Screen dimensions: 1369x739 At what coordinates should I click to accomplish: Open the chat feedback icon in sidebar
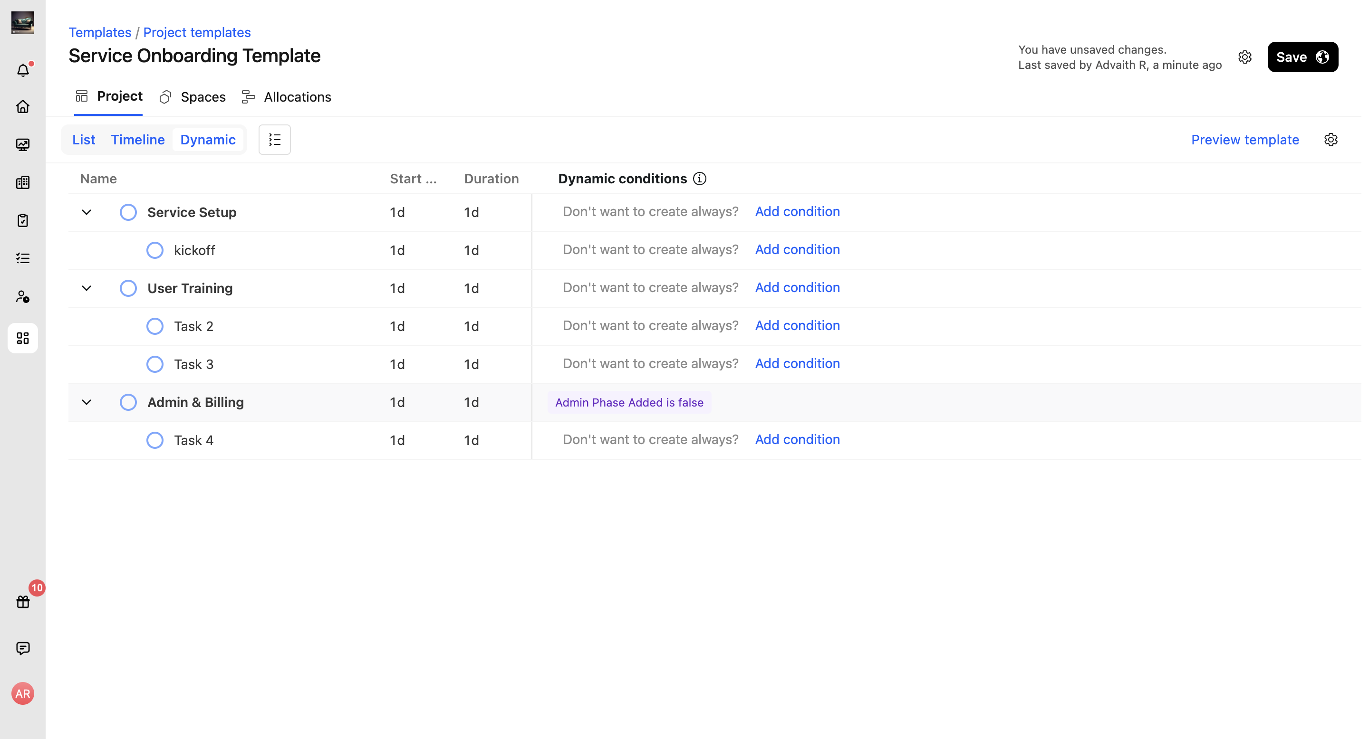point(23,648)
